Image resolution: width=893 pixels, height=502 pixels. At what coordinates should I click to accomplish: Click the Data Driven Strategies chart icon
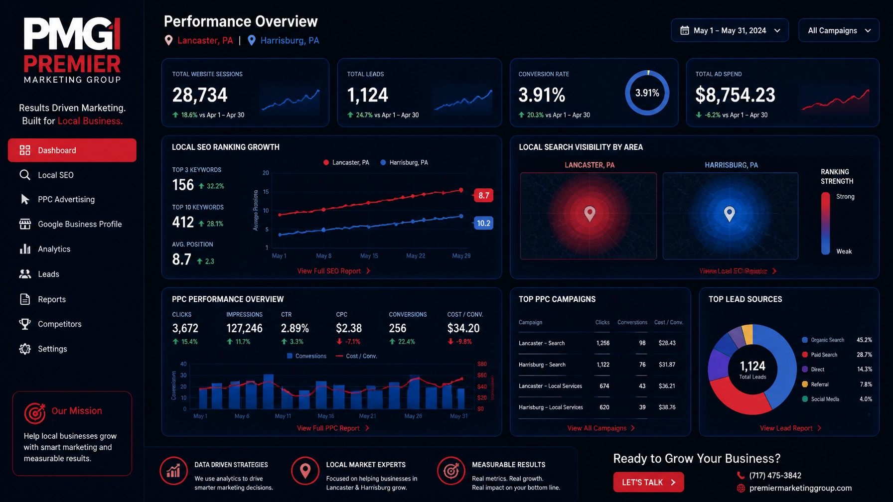click(x=173, y=471)
